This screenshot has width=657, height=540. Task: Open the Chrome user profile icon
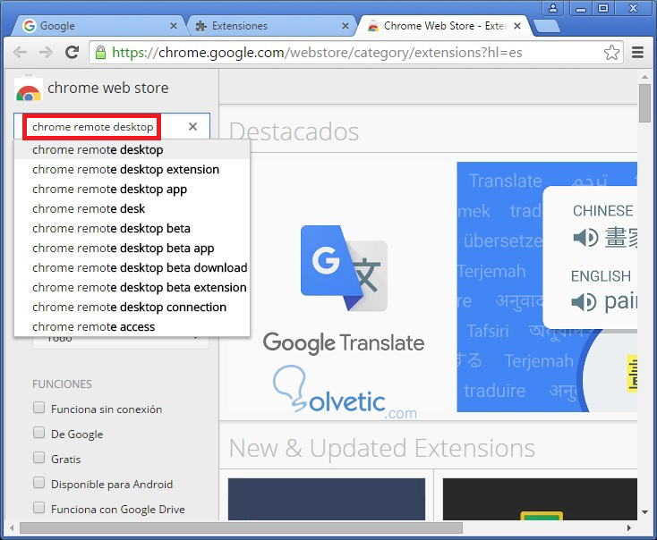click(553, 8)
